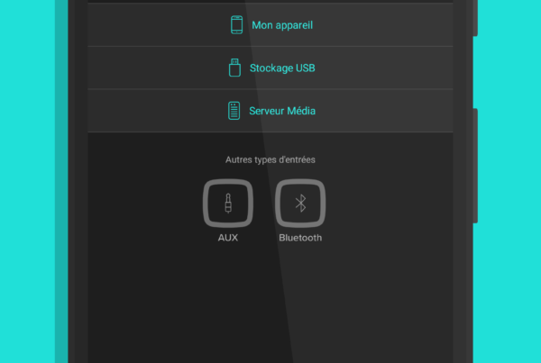Open the Mon appareil source
The image size is (541, 363).
[270, 25]
